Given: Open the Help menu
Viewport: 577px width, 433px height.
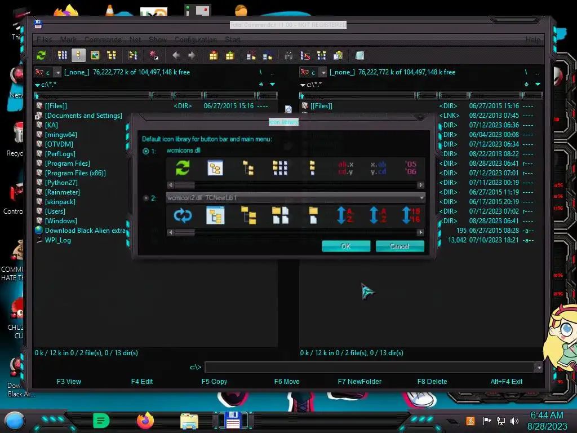Looking at the screenshot, I should pos(533,39).
